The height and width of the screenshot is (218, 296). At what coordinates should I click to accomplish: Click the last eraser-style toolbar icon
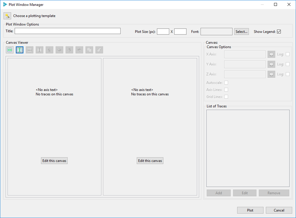(x=99, y=50)
